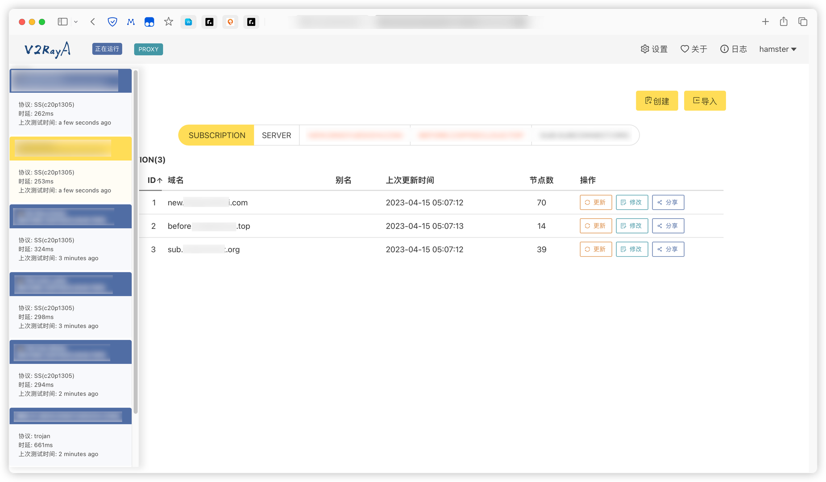Viewport: 826px width, 482px height.
Task: Show the tab overview icon
Action: coord(803,22)
